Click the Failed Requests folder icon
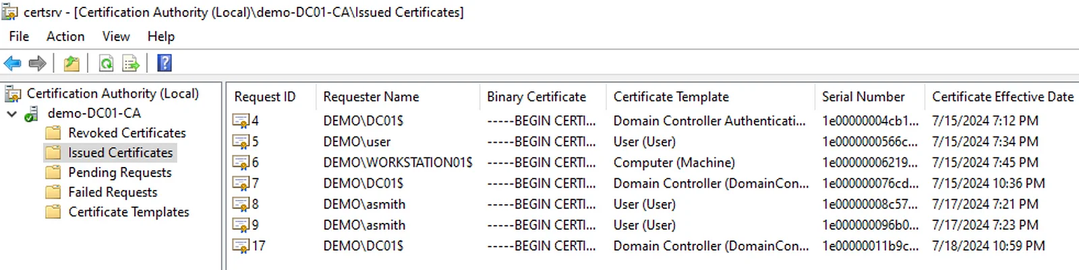The image size is (1079, 270). point(53,192)
